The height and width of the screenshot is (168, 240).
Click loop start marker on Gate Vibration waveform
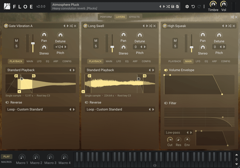click(16, 76)
